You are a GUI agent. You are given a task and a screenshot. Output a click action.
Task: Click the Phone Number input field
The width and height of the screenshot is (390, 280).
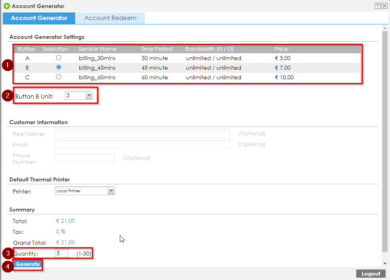pos(85,158)
